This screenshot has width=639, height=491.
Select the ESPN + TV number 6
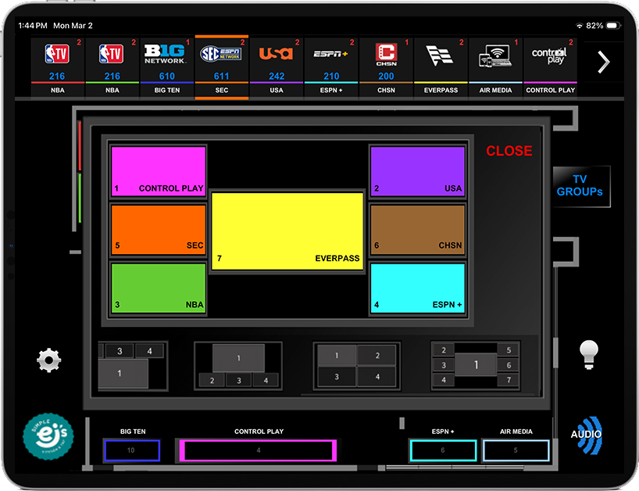pyautogui.click(x=443, y=450)
